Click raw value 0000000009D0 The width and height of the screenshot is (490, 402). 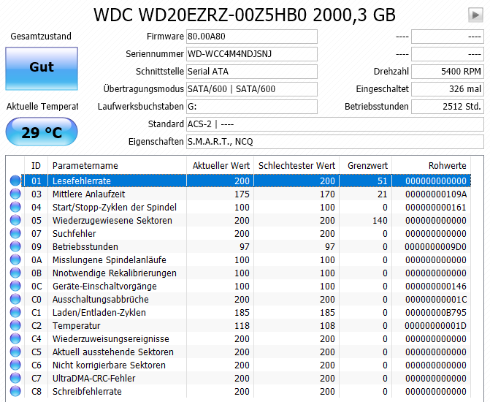click(436, 246)
